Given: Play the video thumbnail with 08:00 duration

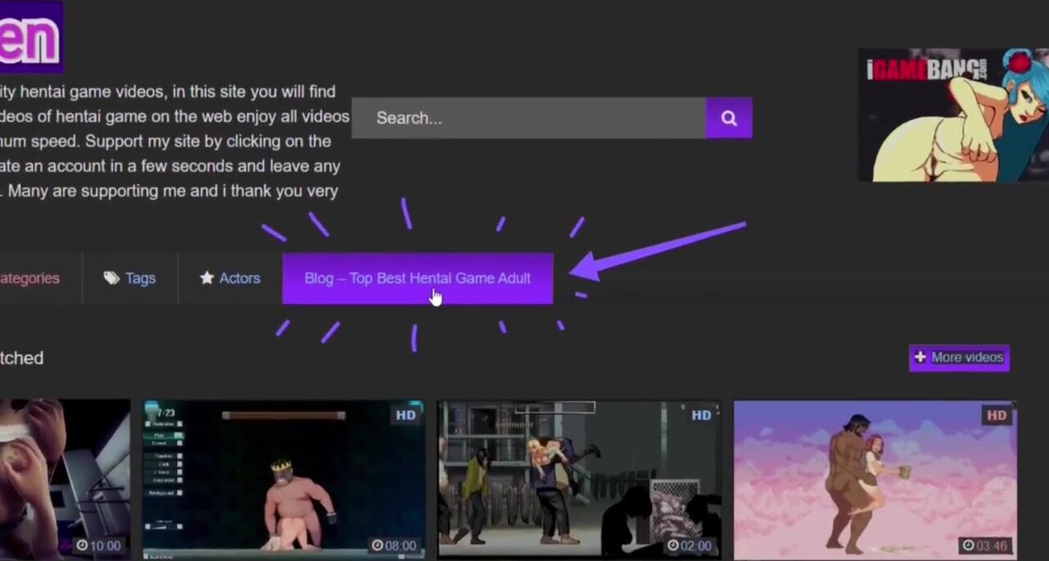Looking at the screenshot, I should click(284, 479).
